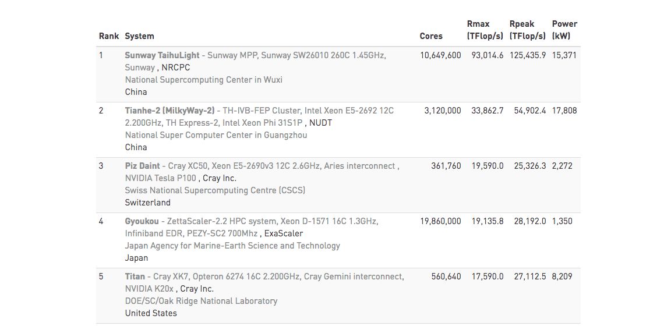The height and width of the screenshot is (326, 664).
Task: Click the System column header
Action: point(139,36)
